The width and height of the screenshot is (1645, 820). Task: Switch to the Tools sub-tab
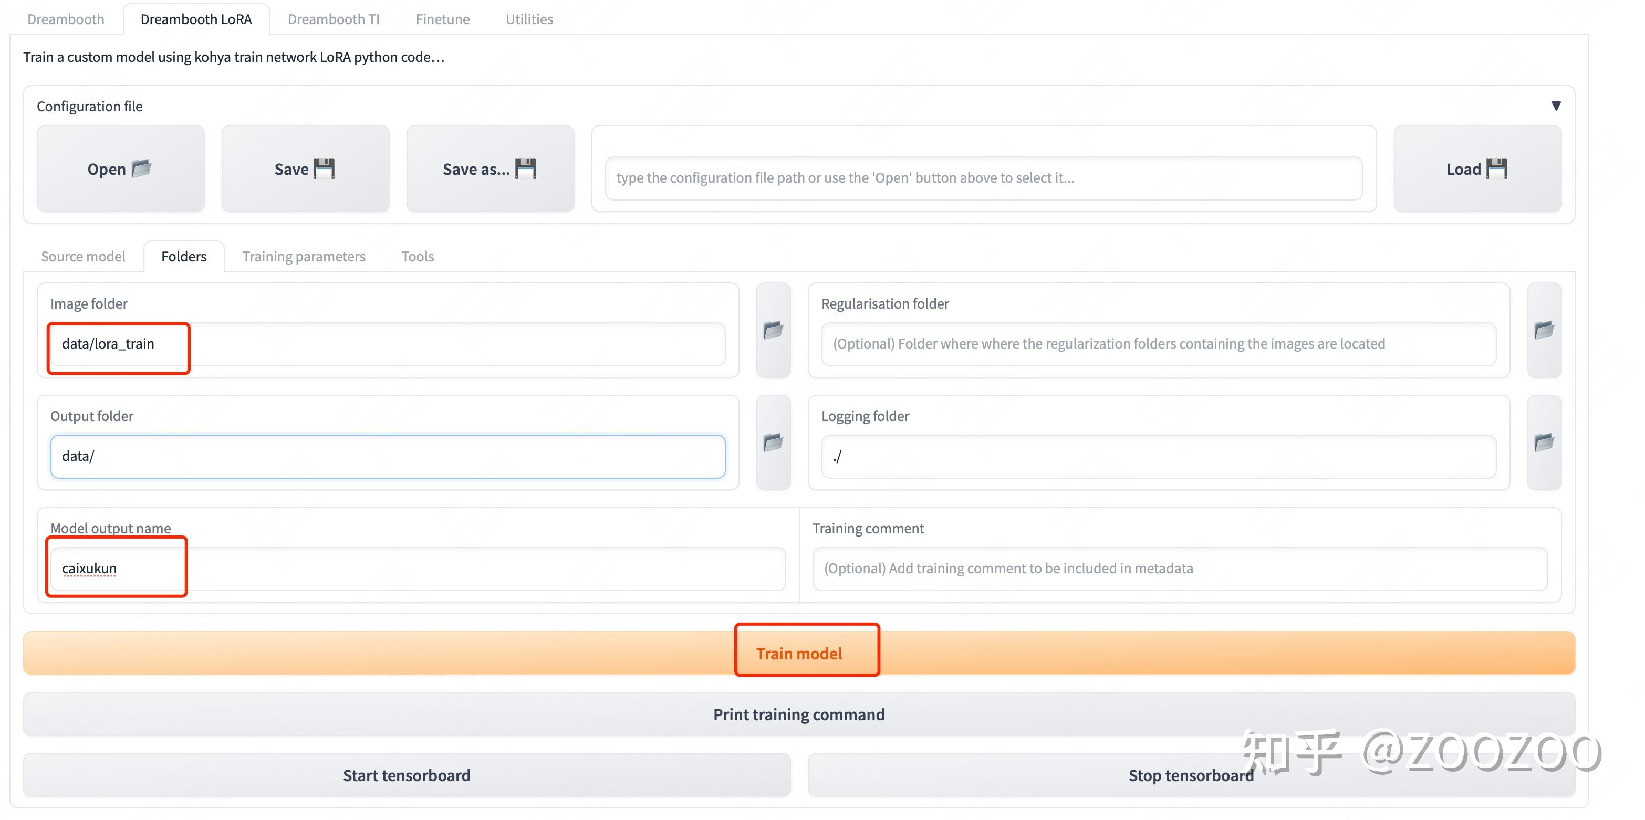[418, 257]
